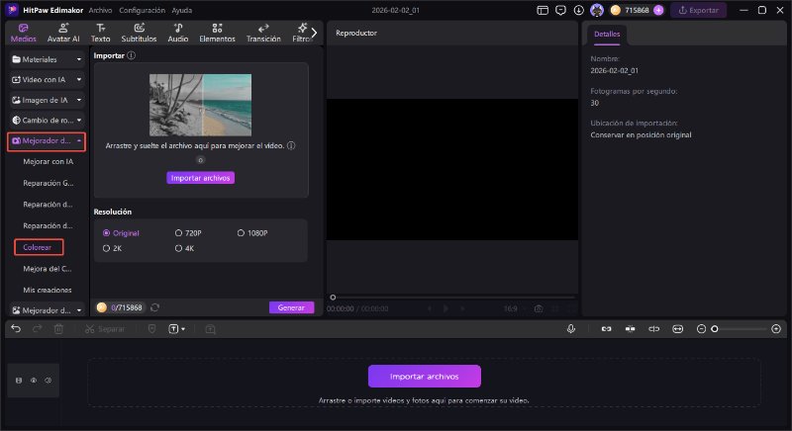Expand the Cambio de ro... dropdown
This screenshot has height=431, width=792.
pyautogui.click(x=47, y=121)
